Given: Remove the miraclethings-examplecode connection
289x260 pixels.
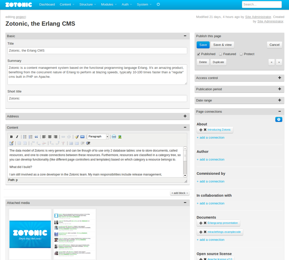Looking at the screenshot, I should click(x=205, y=232).
